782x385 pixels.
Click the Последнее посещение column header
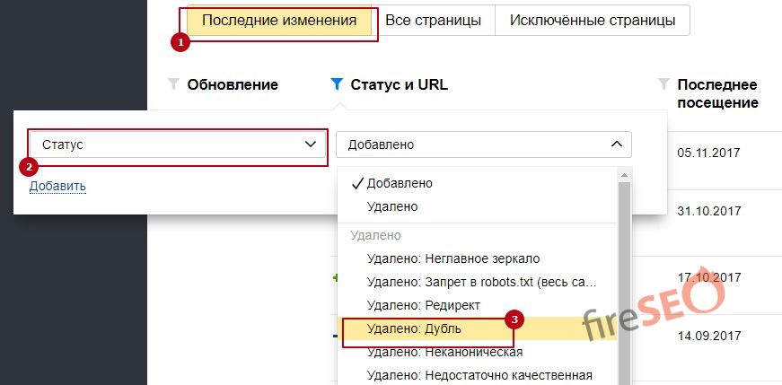[x=717, y=93]
